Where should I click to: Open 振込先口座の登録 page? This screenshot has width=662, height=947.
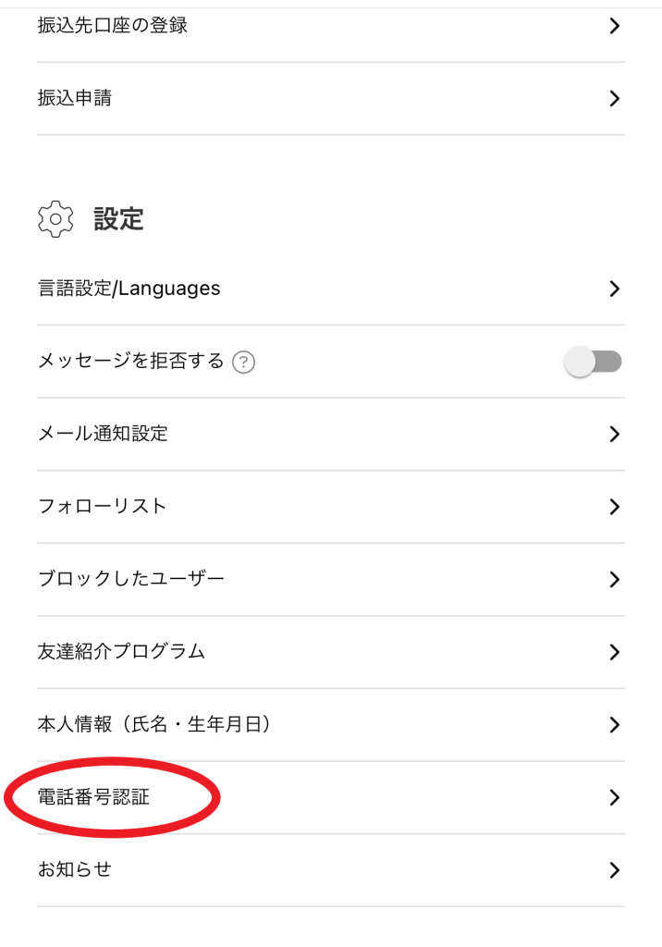point(113,26)
